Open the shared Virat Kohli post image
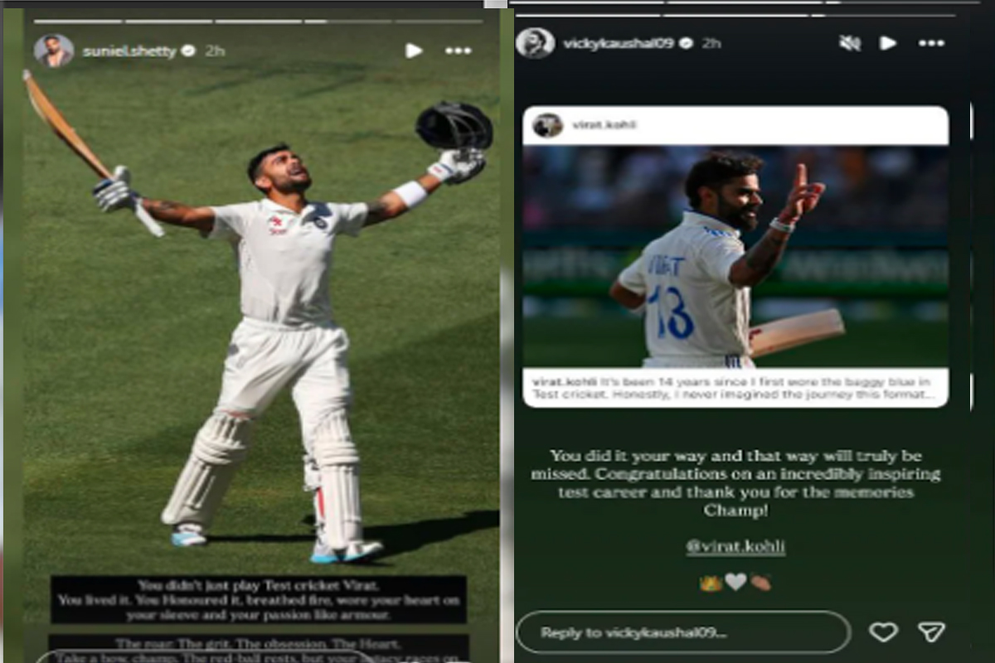 (x=735, y=256)
